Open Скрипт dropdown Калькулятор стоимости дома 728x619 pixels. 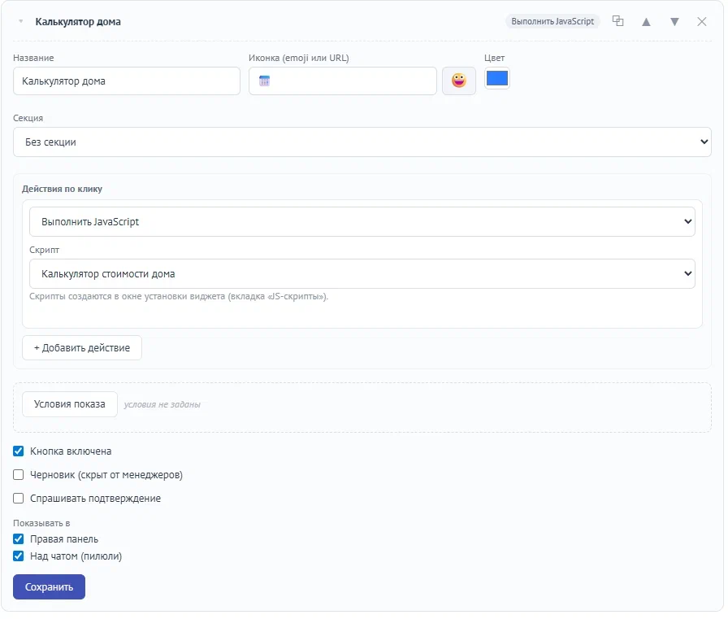point(364,275)
